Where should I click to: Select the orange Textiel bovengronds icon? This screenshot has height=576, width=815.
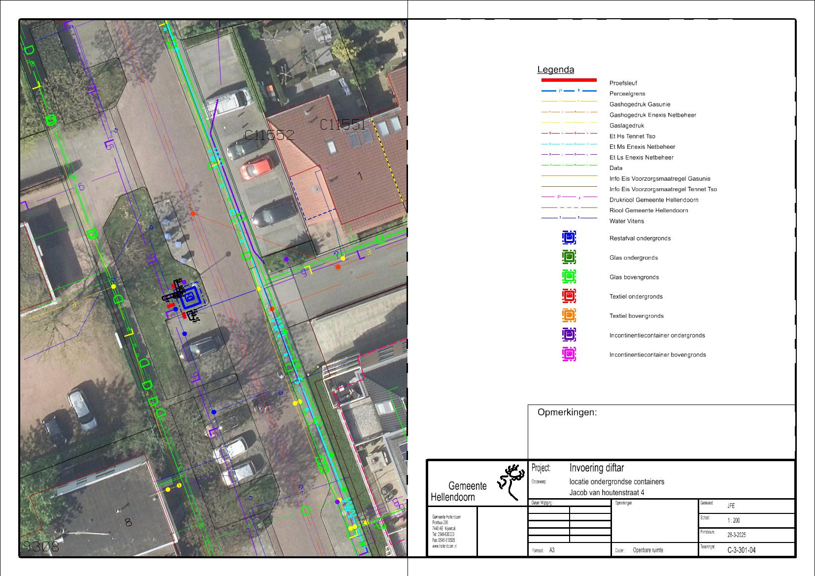(x=569, y=315)
